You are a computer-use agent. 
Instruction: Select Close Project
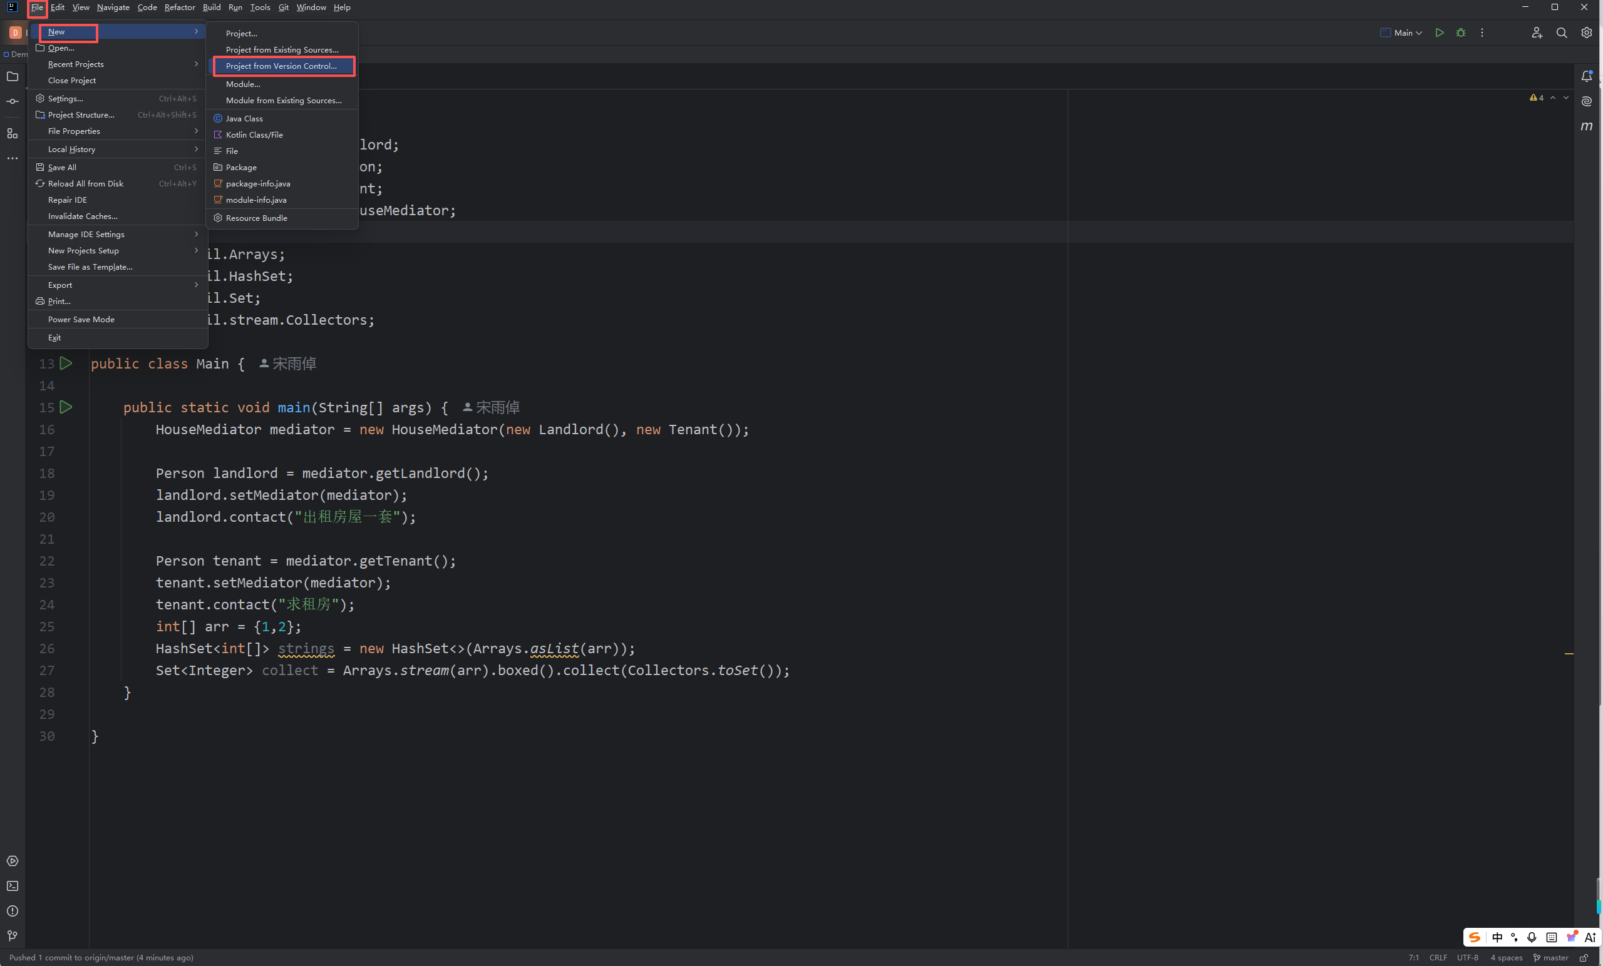point(118,80)
